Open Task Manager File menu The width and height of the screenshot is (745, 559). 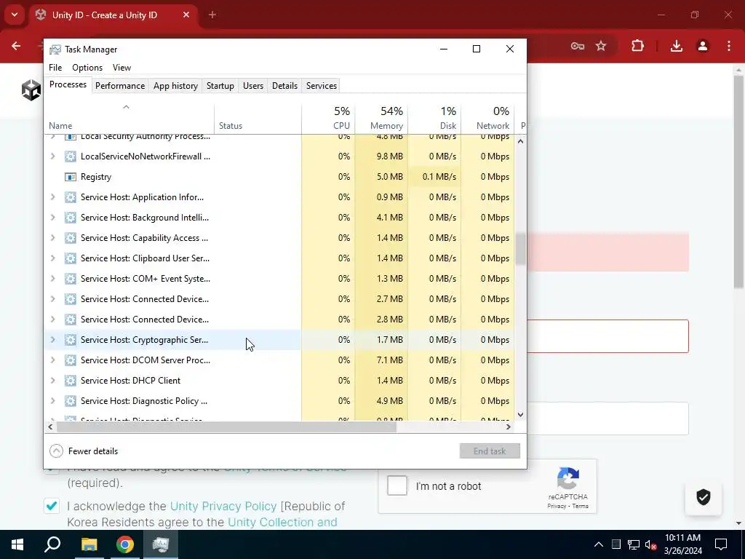[x=55, y=68]
